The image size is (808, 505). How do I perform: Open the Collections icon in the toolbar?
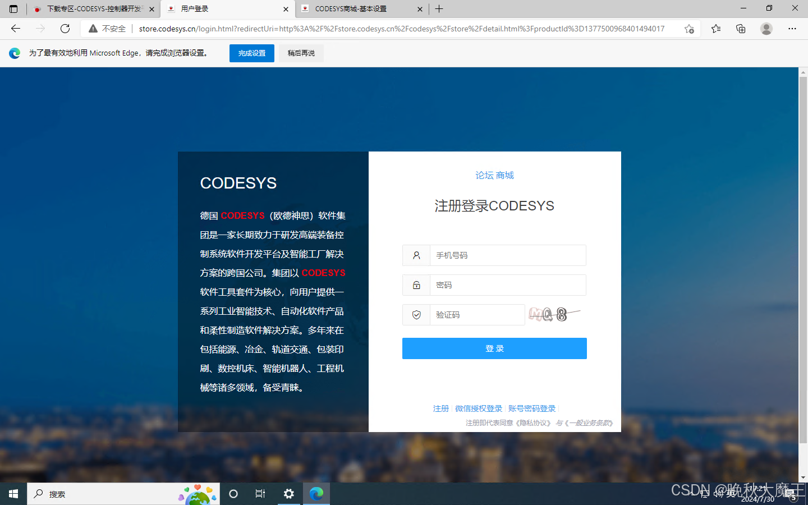click(741, 29)
